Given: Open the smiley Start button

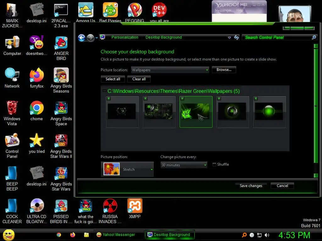Looking at the screenshot, I should coord(8,235).
